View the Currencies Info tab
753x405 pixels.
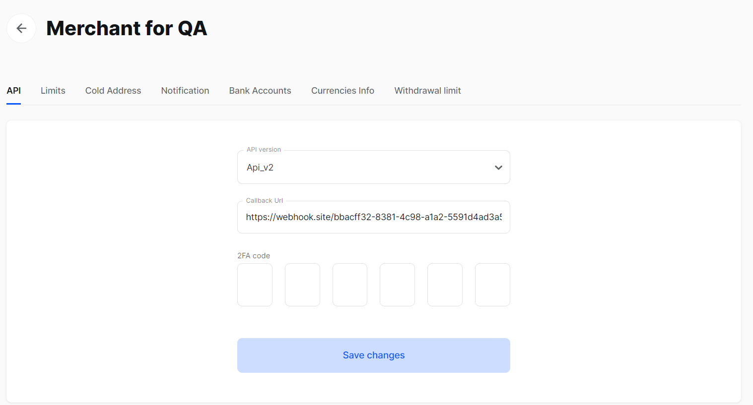pos(342,91)
